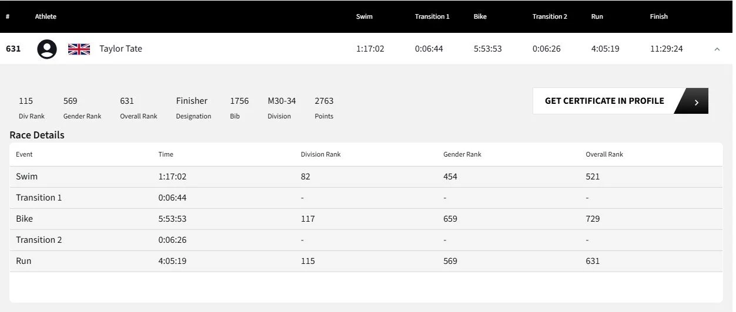The width and height of the screenshot is (736, 312).
Task: Click the Bike time 5:53:53 in Race Details
Action: [x=172, y=219]
